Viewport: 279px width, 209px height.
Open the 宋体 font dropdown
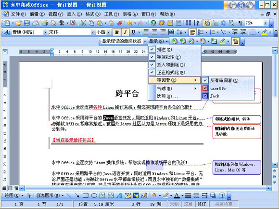92,32
